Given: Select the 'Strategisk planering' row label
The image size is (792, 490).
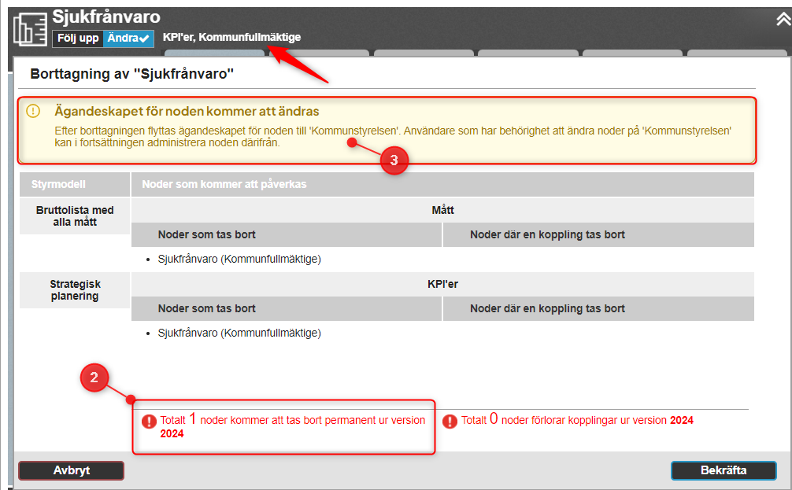Looking at the screenshot, I should click(x=75, y=289).
